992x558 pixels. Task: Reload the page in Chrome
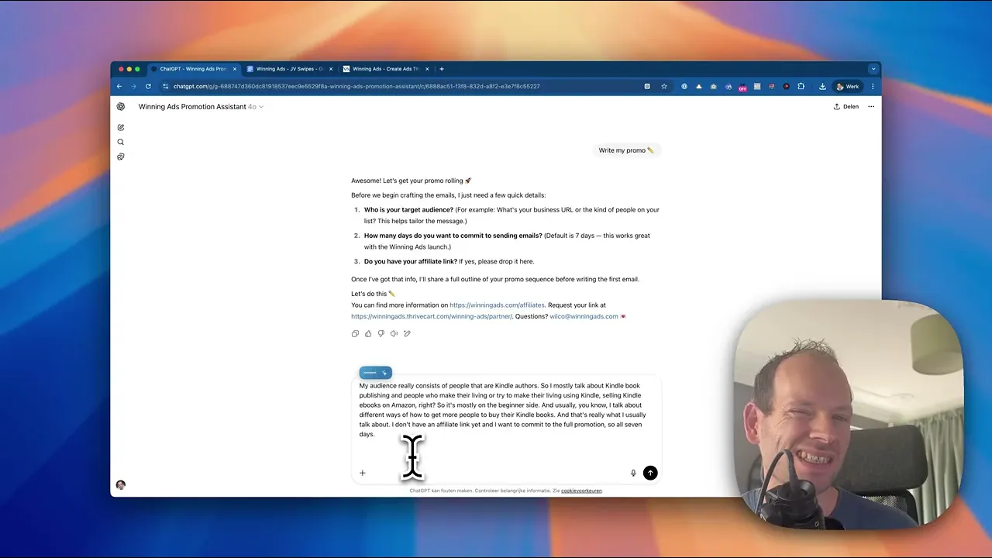[148, 87]
